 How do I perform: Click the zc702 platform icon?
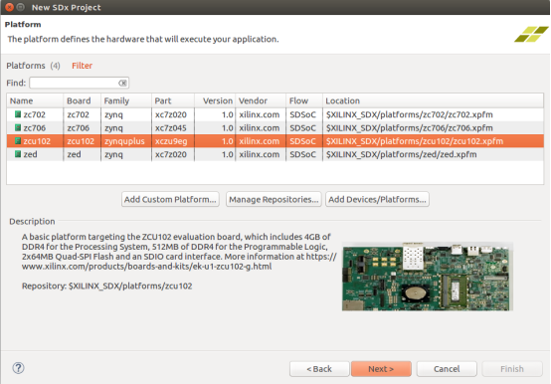pos(18,114)
